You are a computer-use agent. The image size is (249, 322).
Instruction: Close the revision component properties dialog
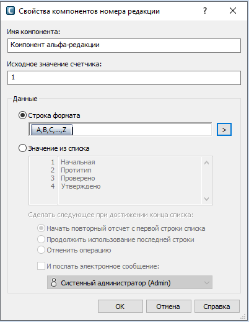coord(233,11)
